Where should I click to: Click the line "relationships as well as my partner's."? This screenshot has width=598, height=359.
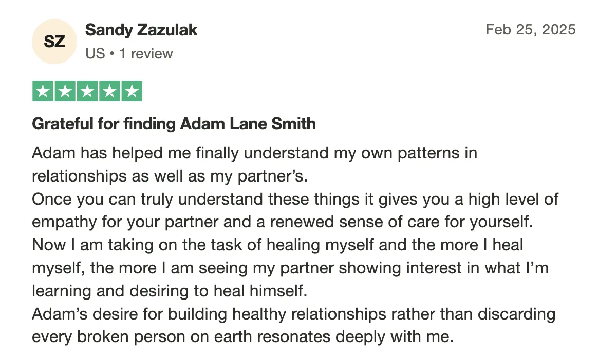point(170,176)
